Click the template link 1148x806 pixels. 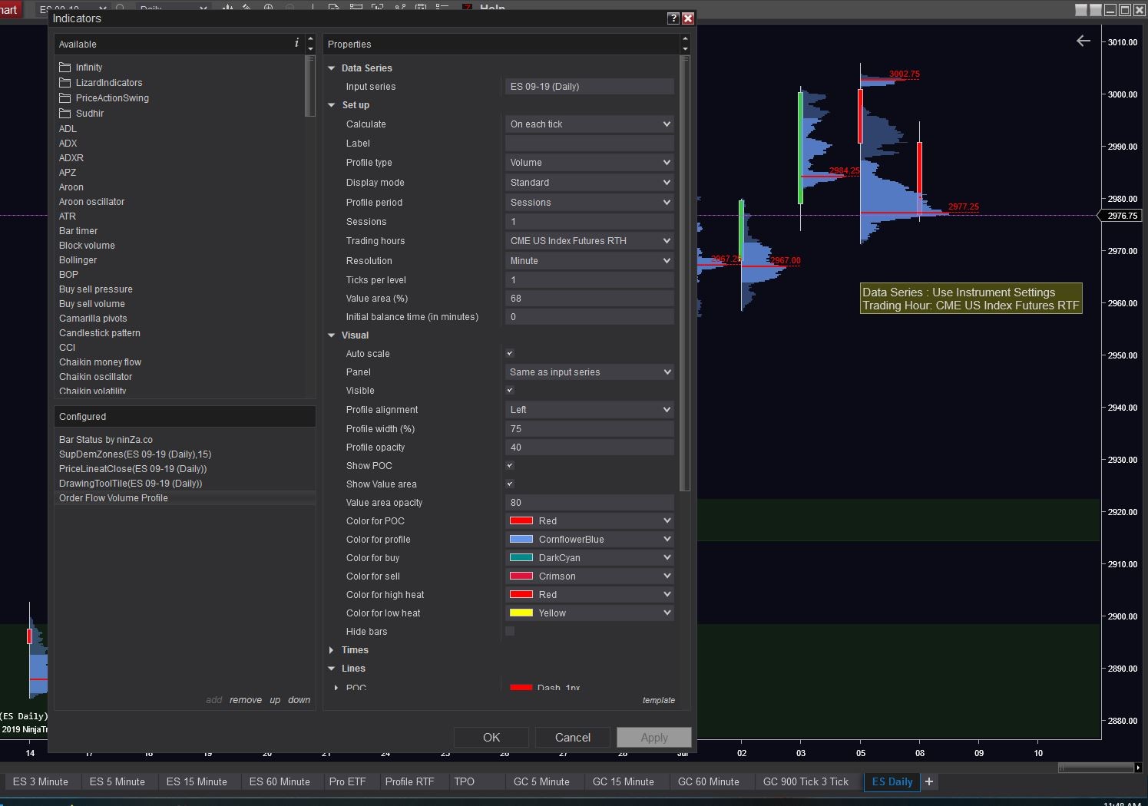pyautogui.click(x=659, y=700)
